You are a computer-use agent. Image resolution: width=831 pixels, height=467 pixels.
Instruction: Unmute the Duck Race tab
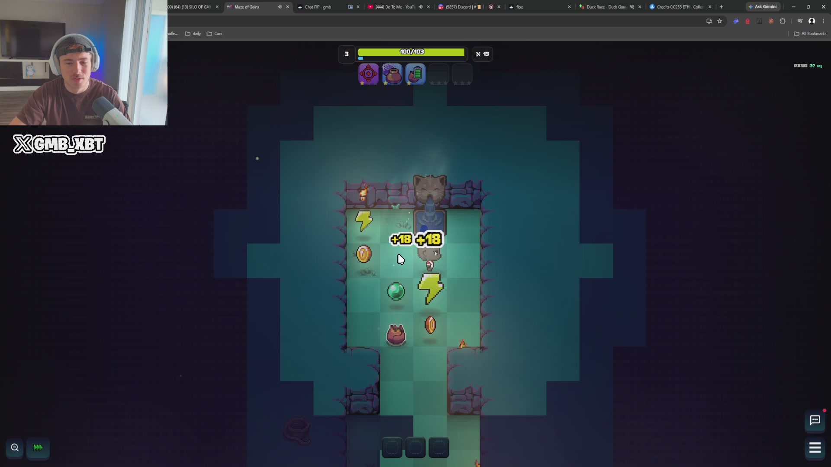click(x=632, y=7)
